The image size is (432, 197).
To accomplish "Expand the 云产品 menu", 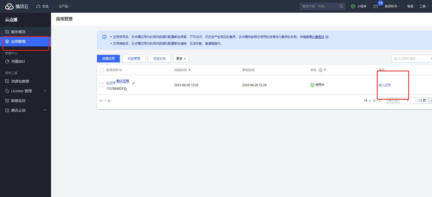I will [x=65, y=6].
